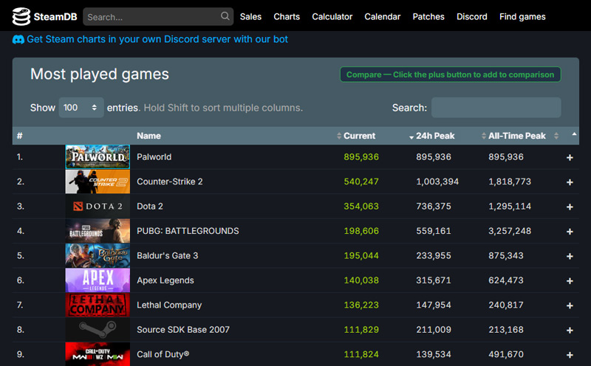Open the Show entries count dropdown

(81, 108)
